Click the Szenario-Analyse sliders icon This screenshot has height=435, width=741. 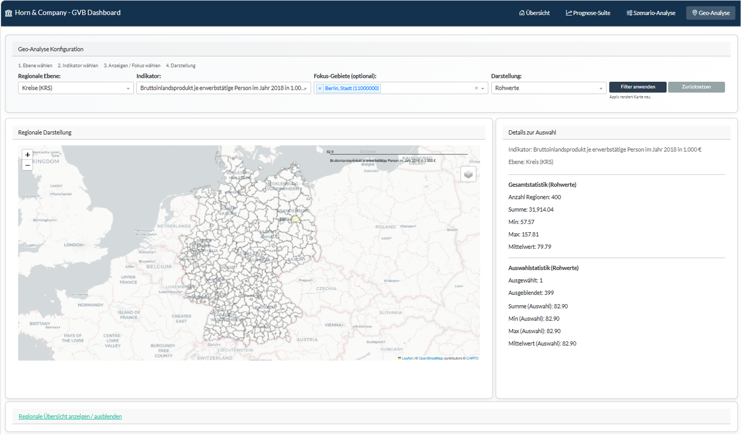631,13
